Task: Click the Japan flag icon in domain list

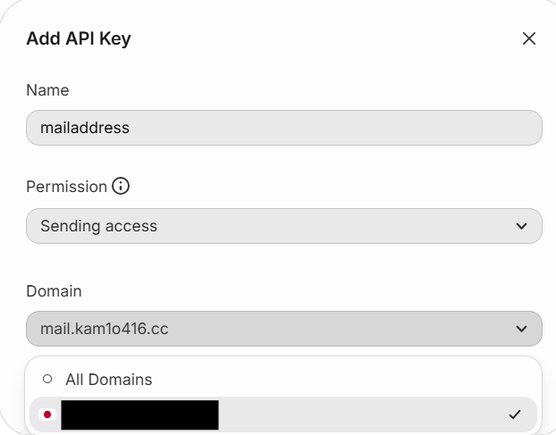Action: click(47, 414)
